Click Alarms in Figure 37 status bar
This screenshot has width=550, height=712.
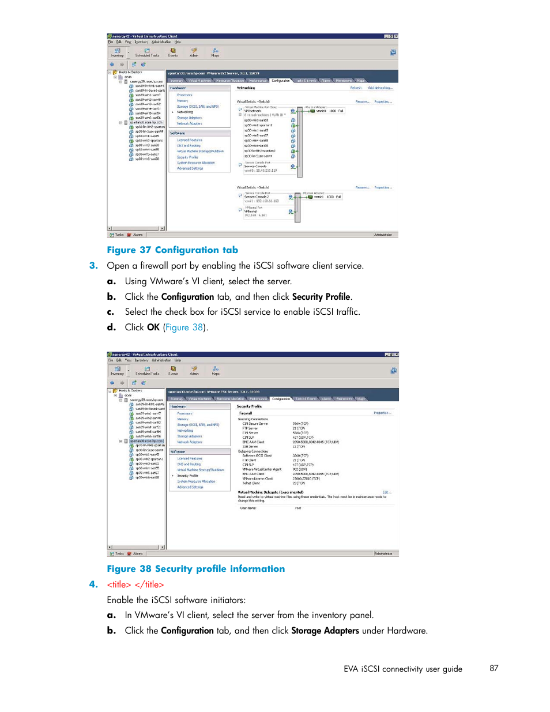click(x=135, y=235)
